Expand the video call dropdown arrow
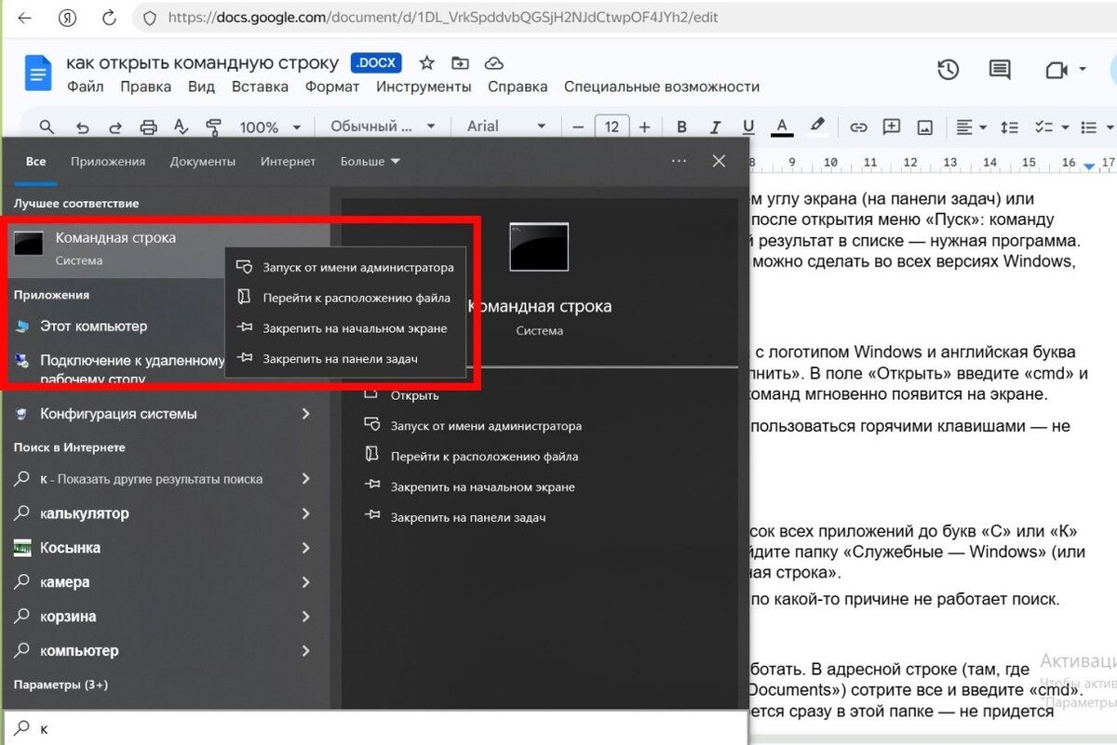The width and height of the screenshot is (1117, 745). (1082, 70)
